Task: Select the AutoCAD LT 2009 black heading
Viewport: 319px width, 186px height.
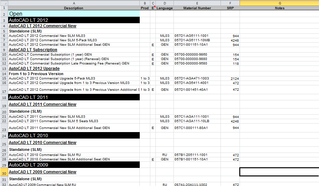Action: pyautogui.click(x=74, y=165)
